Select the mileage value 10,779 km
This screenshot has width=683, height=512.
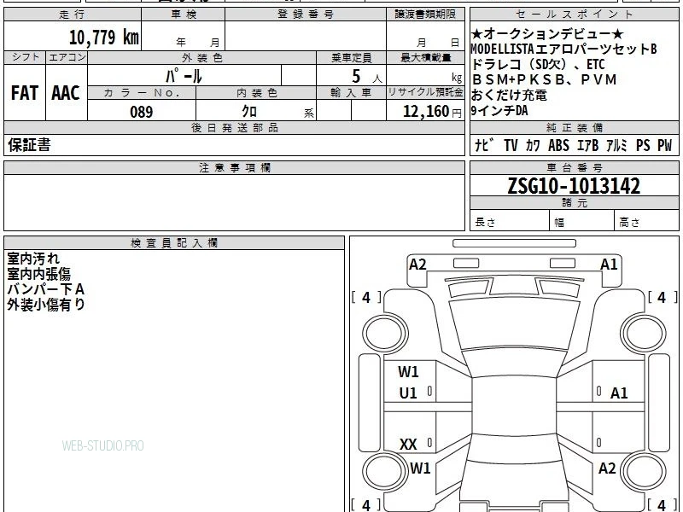103,37
